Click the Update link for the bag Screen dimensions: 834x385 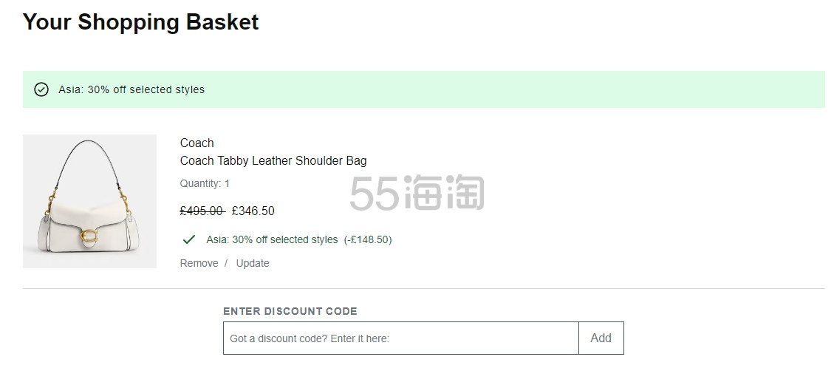[253, 263]
